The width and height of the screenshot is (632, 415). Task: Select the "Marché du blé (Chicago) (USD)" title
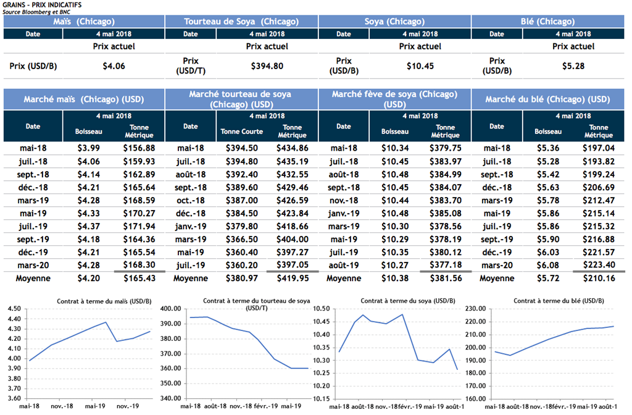tap(547, 99)
